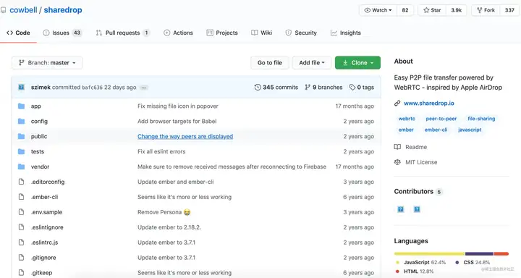Click szimek's avatar in commit bar

point(21,87)
